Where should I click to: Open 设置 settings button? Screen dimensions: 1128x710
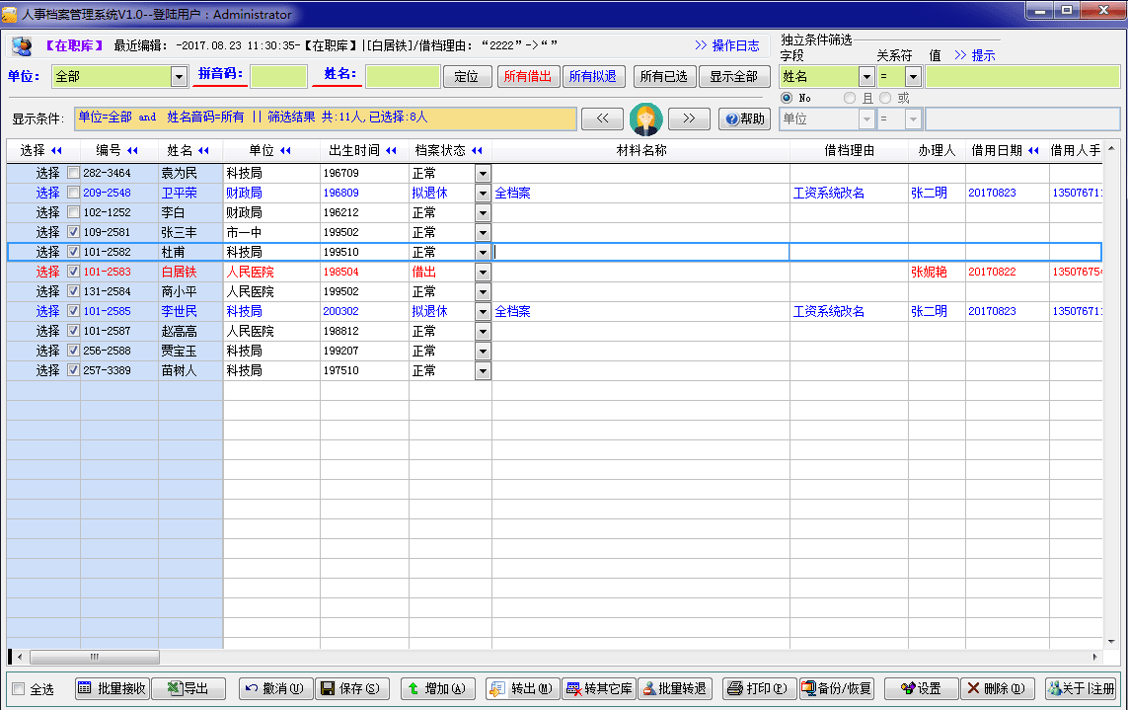coord(923,688)
